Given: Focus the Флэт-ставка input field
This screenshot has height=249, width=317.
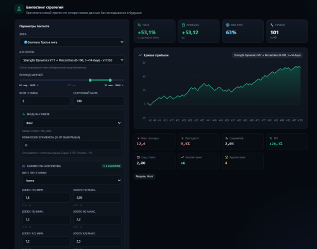Looking at the screenshot, I should [45, 101].
